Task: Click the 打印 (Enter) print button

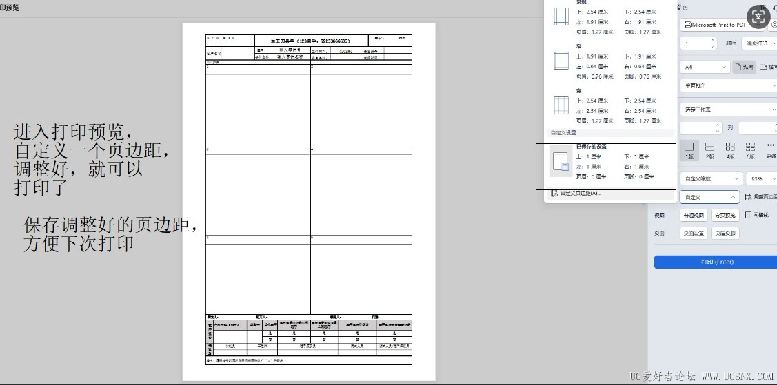Action: 717,262
